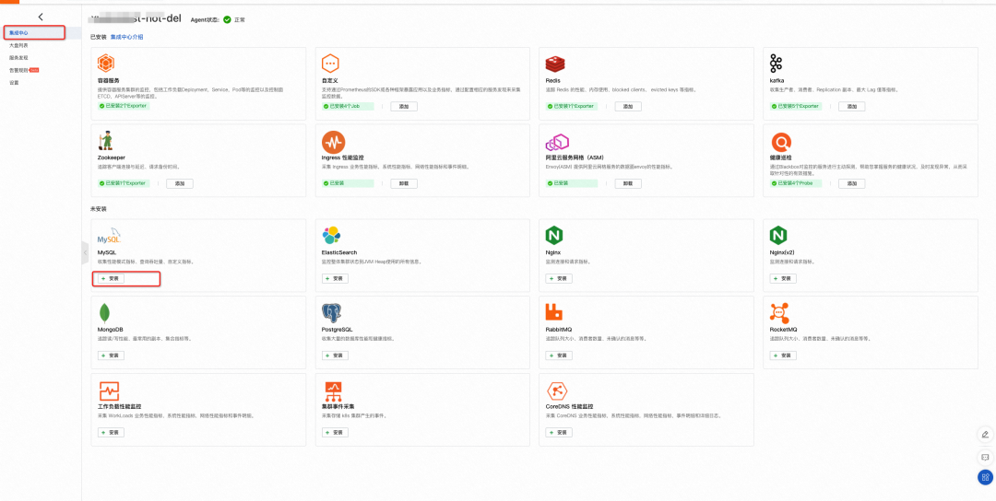Image resolution: width=996 pixels, height=501 pixels.
Task: Click the ElasticSearch logo icon
Action: [x=331, y=236]
